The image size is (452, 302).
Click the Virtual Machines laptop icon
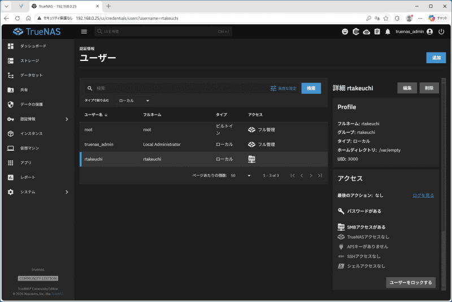click(11, 148)
